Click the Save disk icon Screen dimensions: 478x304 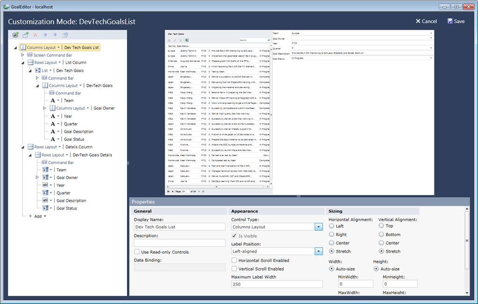(450, 21)
